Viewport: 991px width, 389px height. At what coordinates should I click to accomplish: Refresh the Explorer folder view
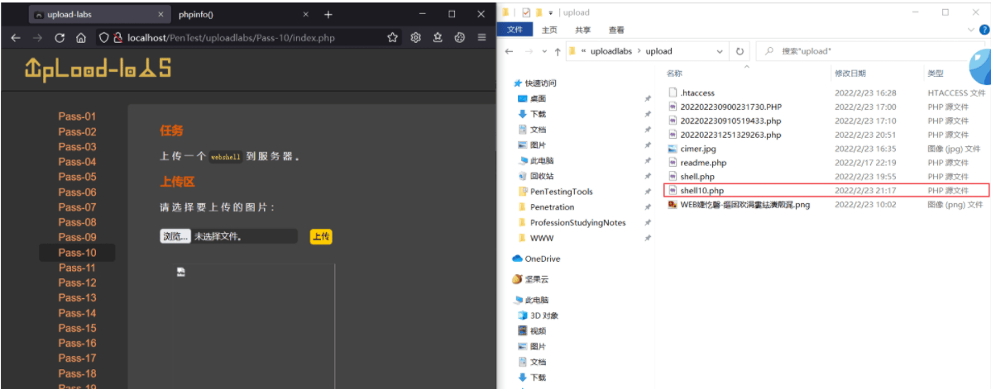[740, 52]
